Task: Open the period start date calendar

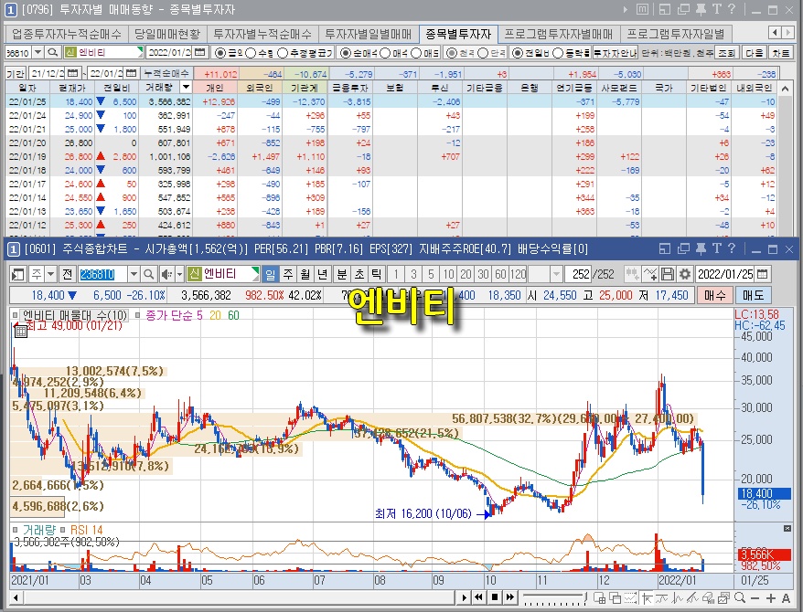Action: click(x=73, y=73)
